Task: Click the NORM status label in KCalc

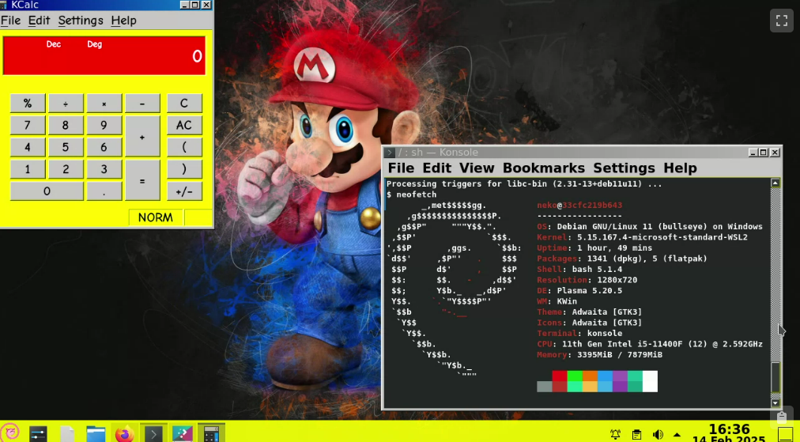Action: coord(155,217)
